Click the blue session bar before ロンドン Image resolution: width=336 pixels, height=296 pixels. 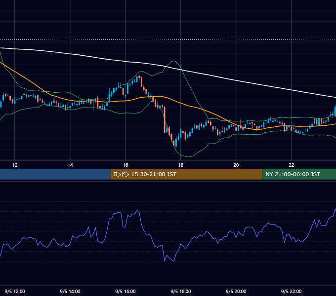(x=55, y=174)
